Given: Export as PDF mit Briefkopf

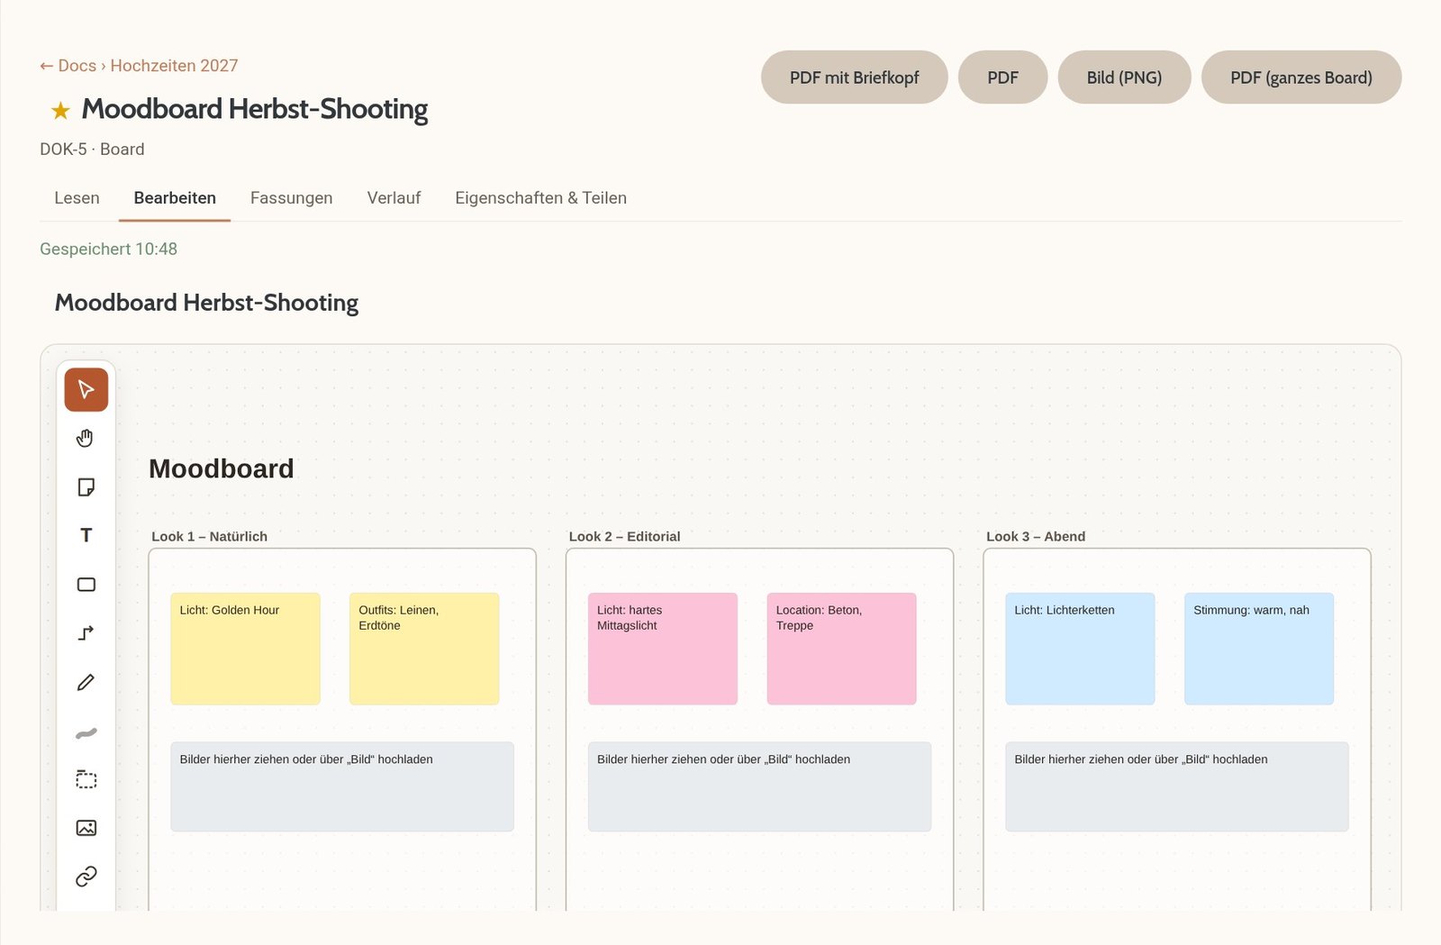Looking at the screenshot, I should click(x=854, y=77).
